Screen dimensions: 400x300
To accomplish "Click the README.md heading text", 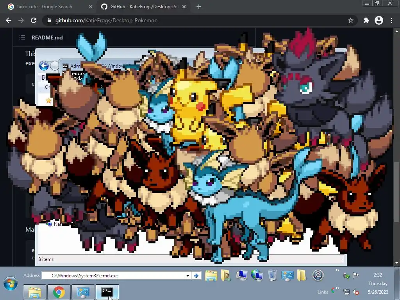I will [47, 37].
